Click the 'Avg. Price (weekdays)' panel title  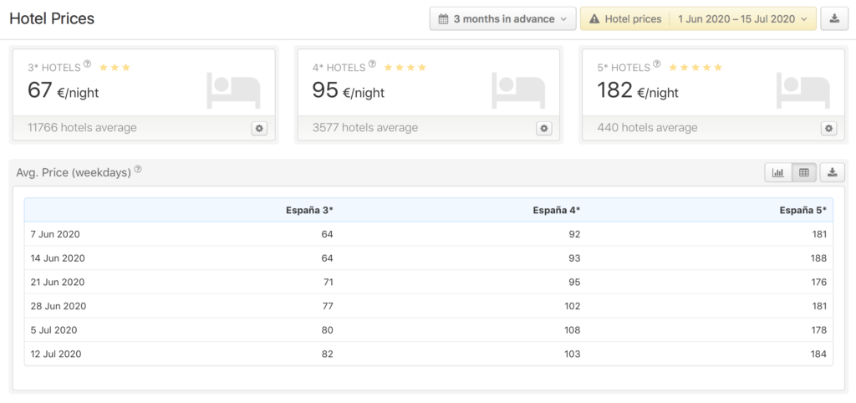(74, 172)
